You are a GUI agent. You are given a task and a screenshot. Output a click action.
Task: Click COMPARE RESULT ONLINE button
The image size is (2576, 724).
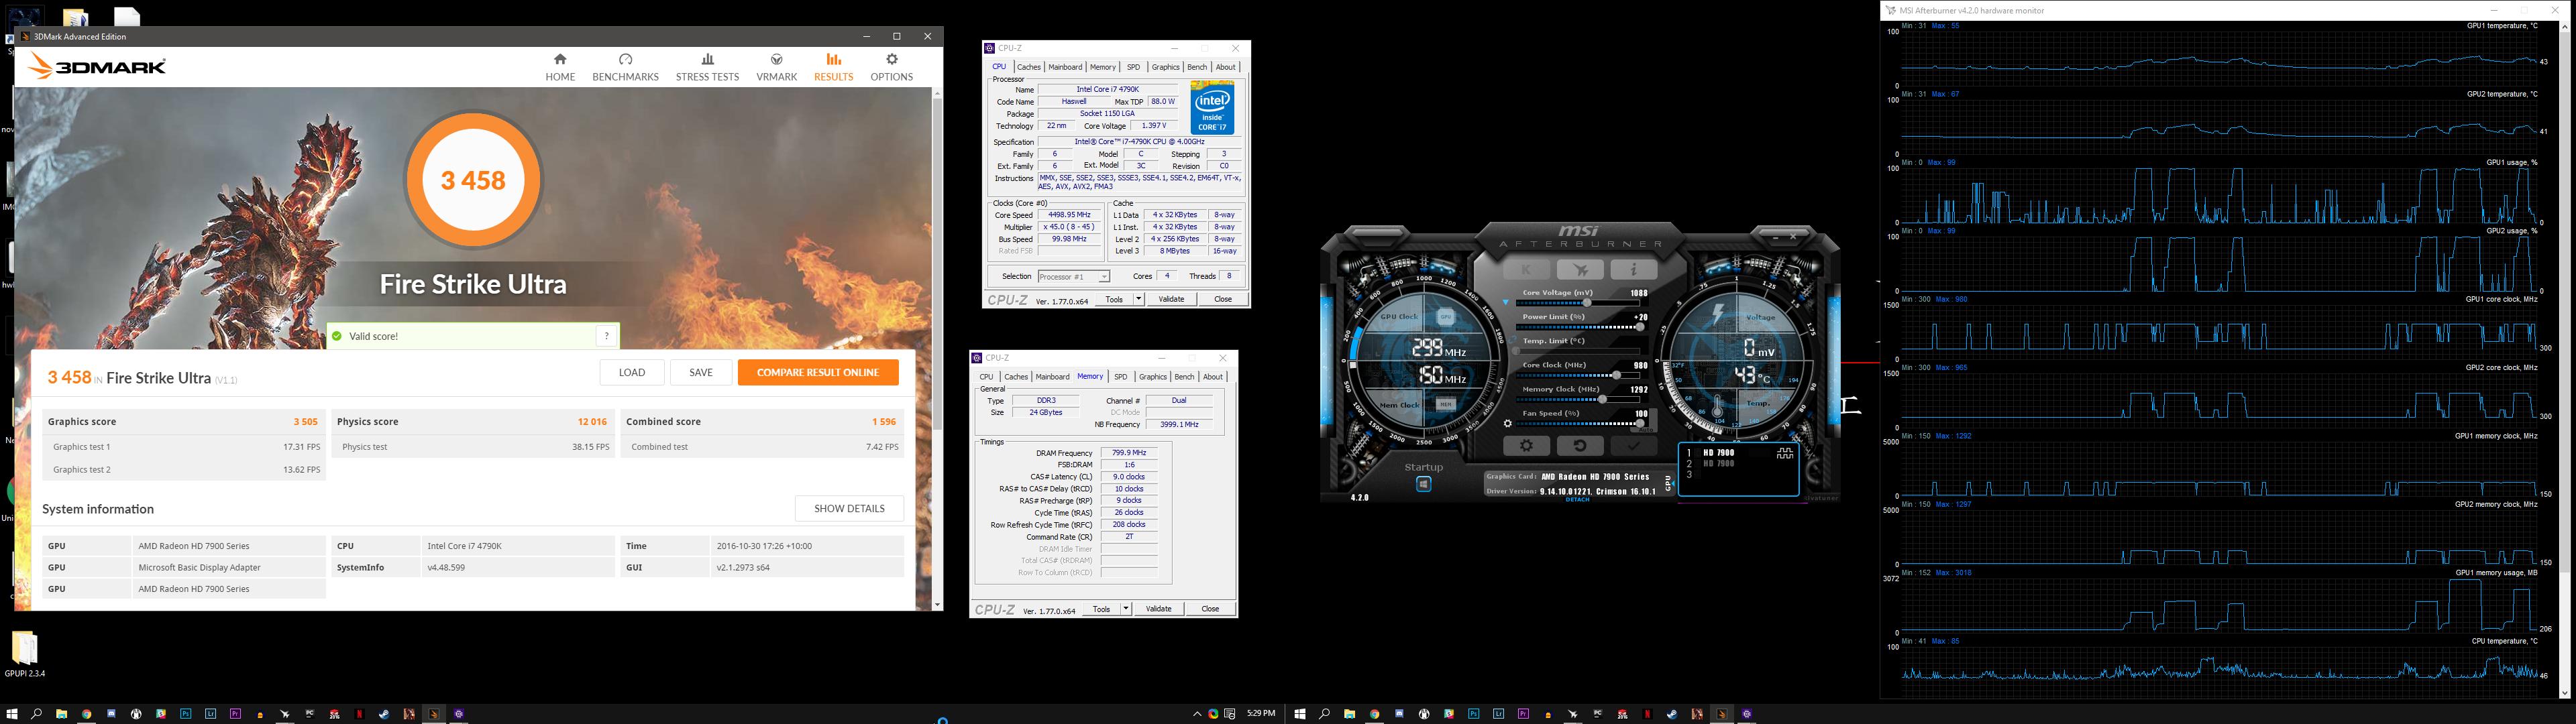tap(818, 372)
